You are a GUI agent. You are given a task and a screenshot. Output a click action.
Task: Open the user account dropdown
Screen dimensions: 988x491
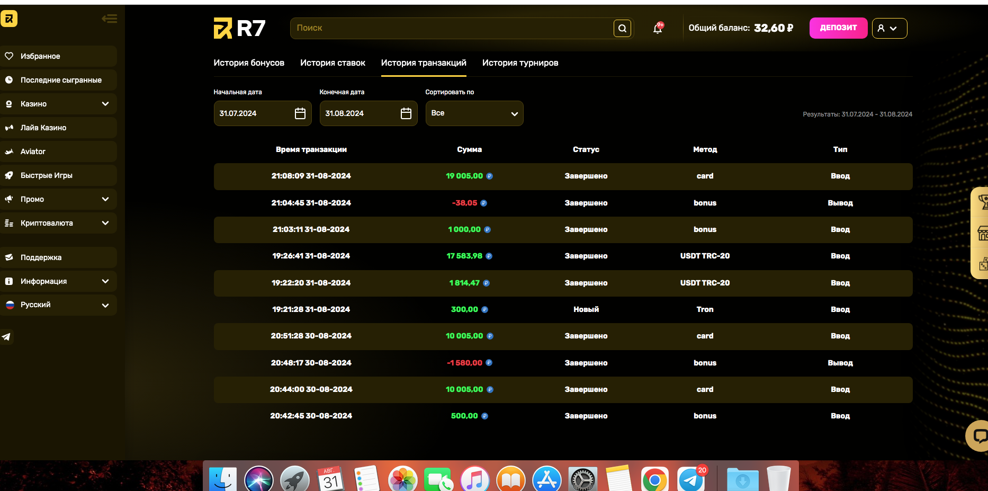coord(890,28)
